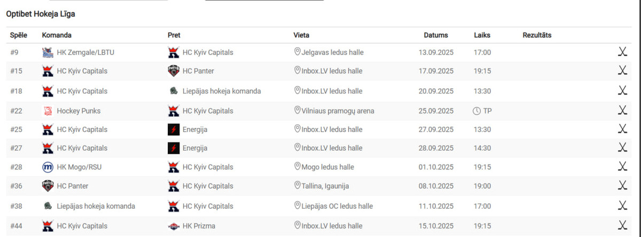Sort table by Datums column header
This screenshot has height=237, width=641.
[x=436, y=35]
